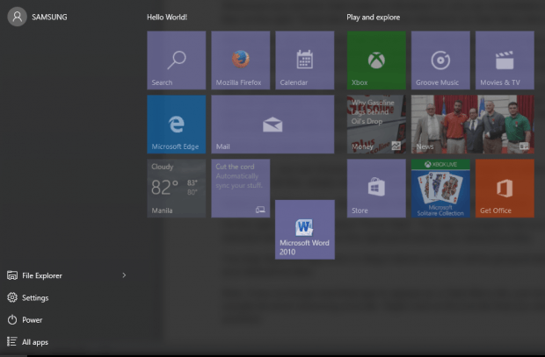545x357 pixels.
Task: Open the Manila weather tile
Action: pyautogui.click(x=176, y=189)
